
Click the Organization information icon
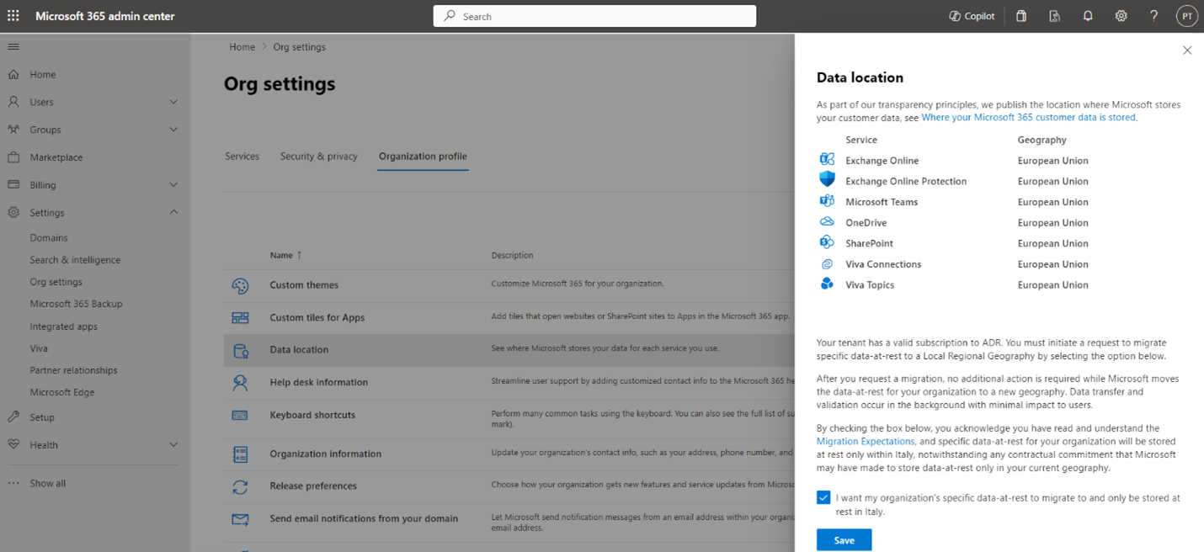coord(240,454)
